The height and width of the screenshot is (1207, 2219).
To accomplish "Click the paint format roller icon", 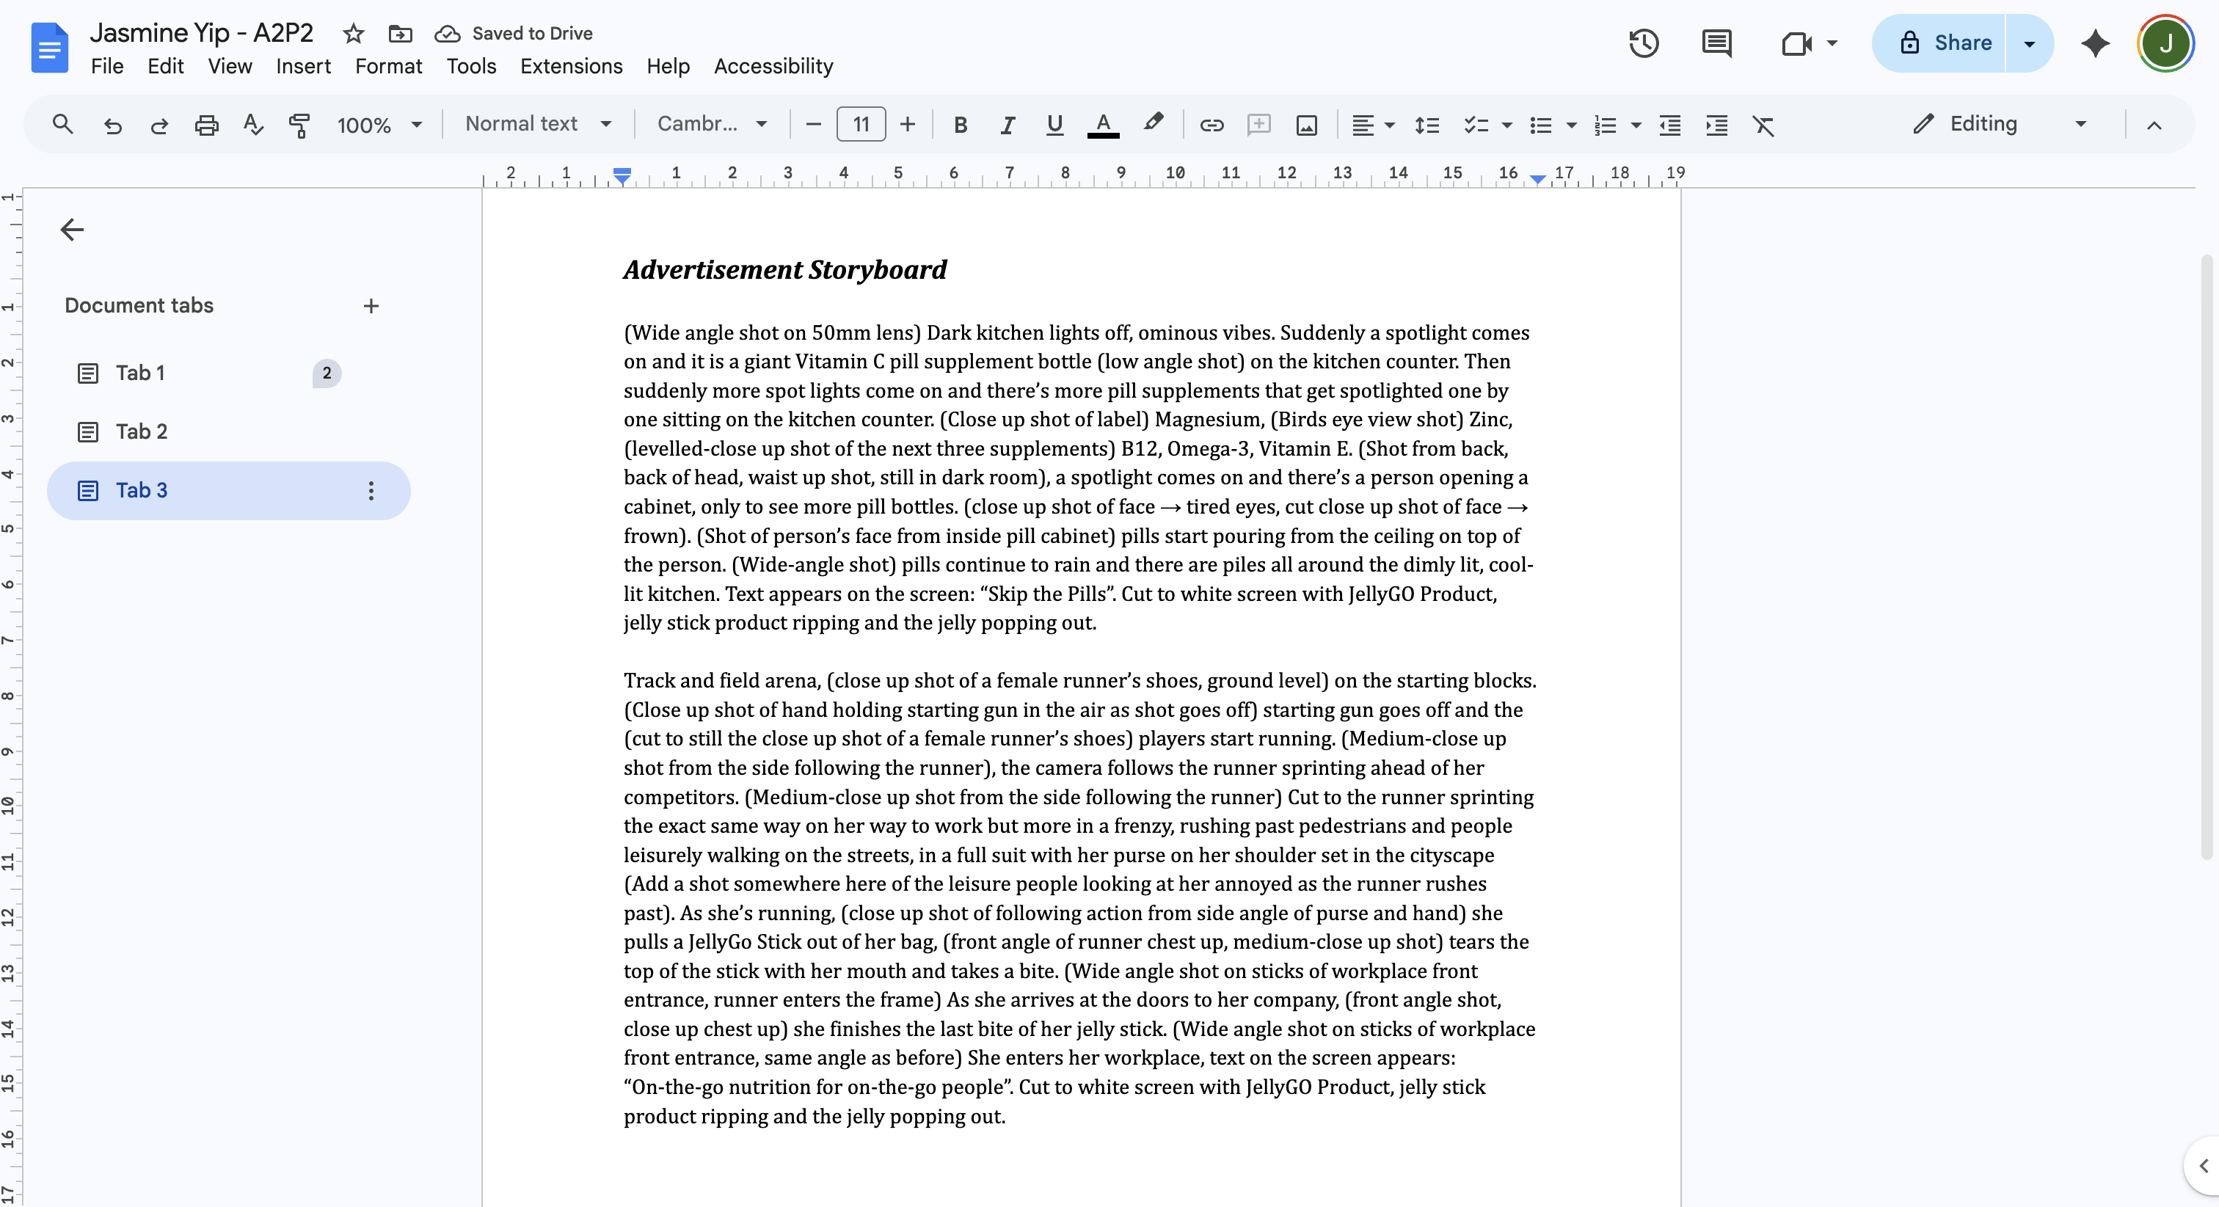I will [299, 125].
